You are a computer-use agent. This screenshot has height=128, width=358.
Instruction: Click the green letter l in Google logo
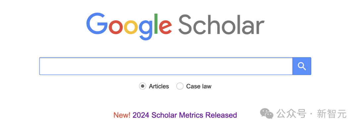click(156, 24)
